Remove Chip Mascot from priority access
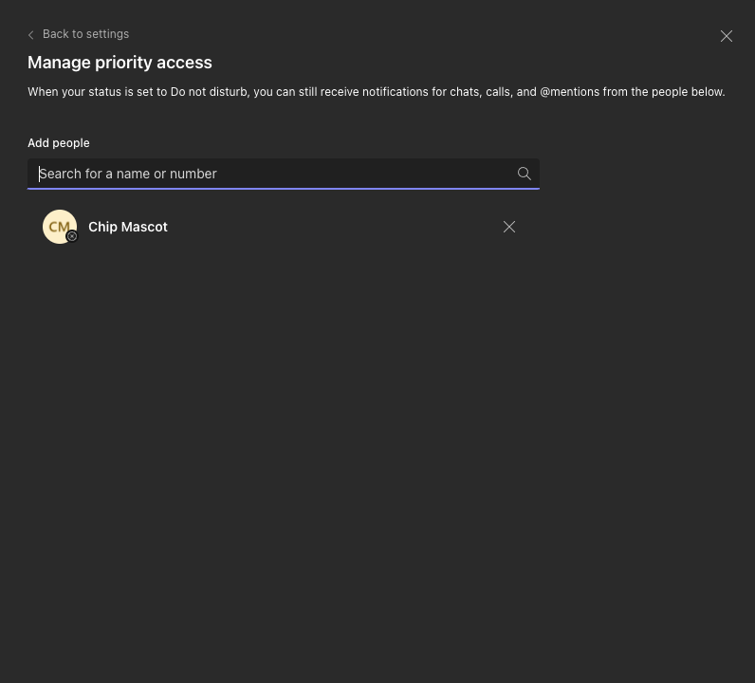 (509, 227)
